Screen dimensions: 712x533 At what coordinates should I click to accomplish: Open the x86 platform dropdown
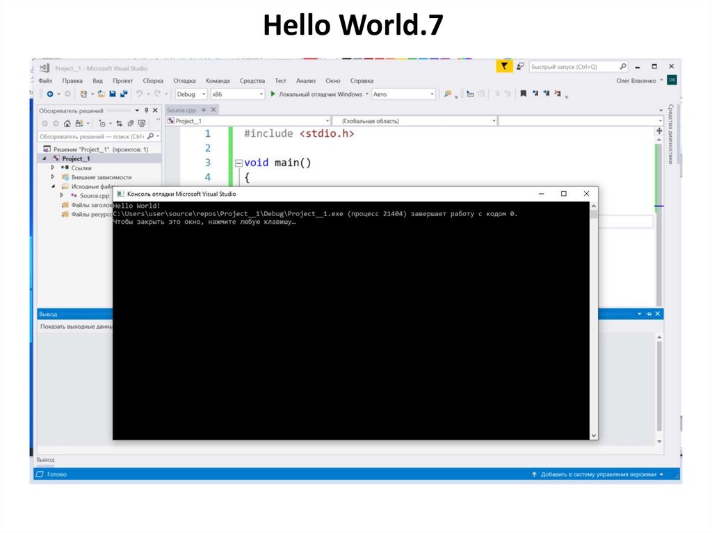pos(237,94)
